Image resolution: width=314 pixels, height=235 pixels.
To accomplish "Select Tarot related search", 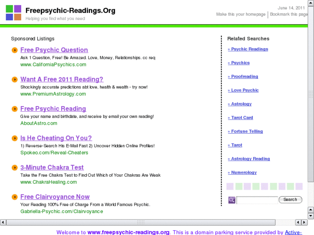I will point(235,145).
